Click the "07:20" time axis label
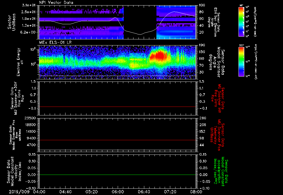The height and width of the screenshot is (195, 283). tap(170, 192)
